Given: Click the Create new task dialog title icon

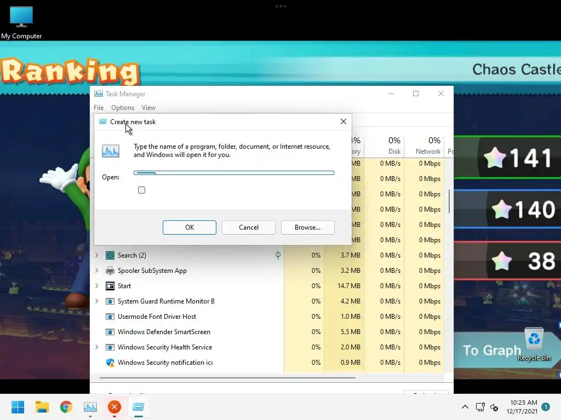Looking at the screenshot, I should click(102, 122).
